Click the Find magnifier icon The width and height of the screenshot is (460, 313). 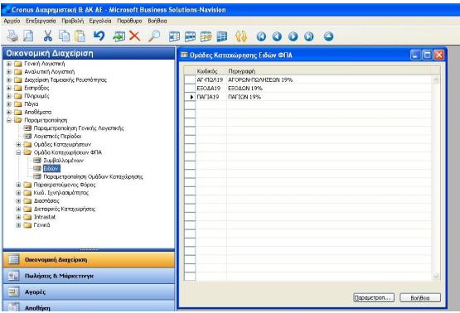[154, 36]
